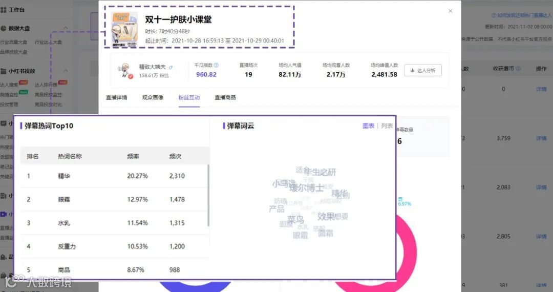The width and height of the screenshot is (553, 292).
Task: Click the male gender icon beside 精致大姨夫
Action: (171, 67)
